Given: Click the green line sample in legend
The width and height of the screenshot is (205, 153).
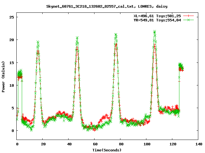Looking at the screenshot, I should coord(188,20).
